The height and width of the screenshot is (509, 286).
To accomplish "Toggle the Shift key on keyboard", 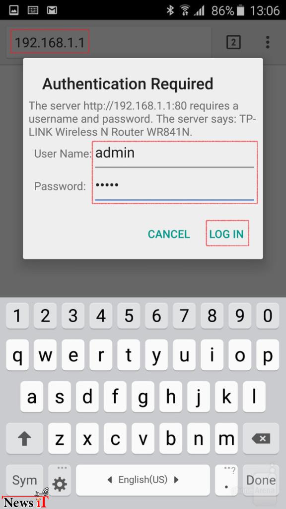I will pyautogui.click(x=24, y=438).
